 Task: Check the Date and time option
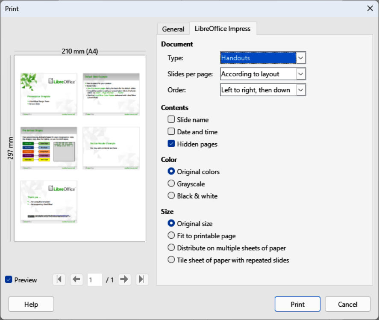pos(171,132)
